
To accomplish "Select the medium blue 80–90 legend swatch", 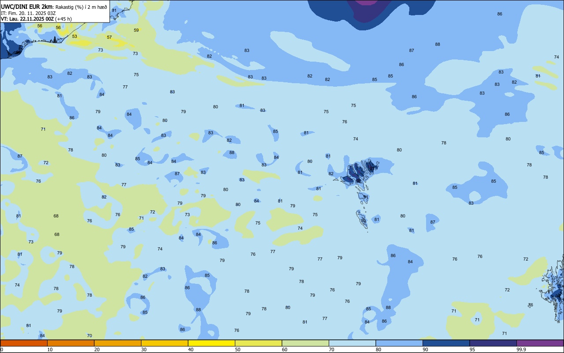I will pyautogui.click(x=399, y=343).
